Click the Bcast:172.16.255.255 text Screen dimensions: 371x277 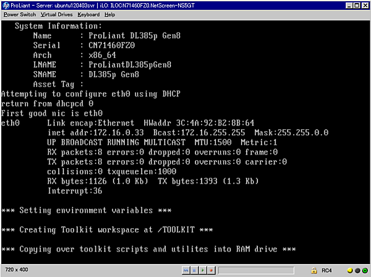coord(199,133)
